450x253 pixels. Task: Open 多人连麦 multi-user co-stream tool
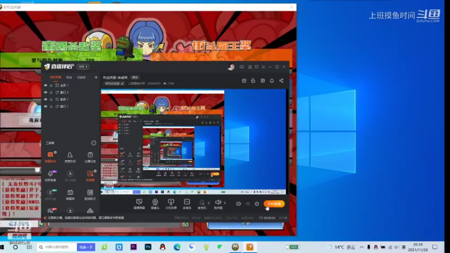coord(70,175)
